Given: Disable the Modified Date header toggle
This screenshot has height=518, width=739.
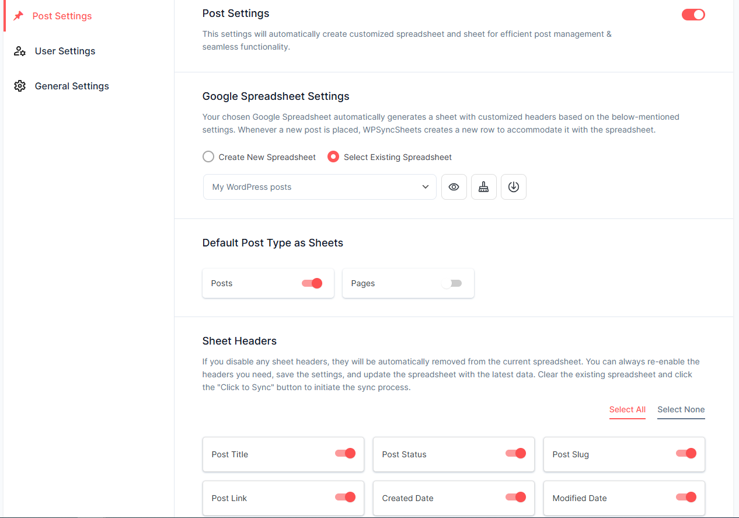Looking at the screenshot, I should 686,496.
